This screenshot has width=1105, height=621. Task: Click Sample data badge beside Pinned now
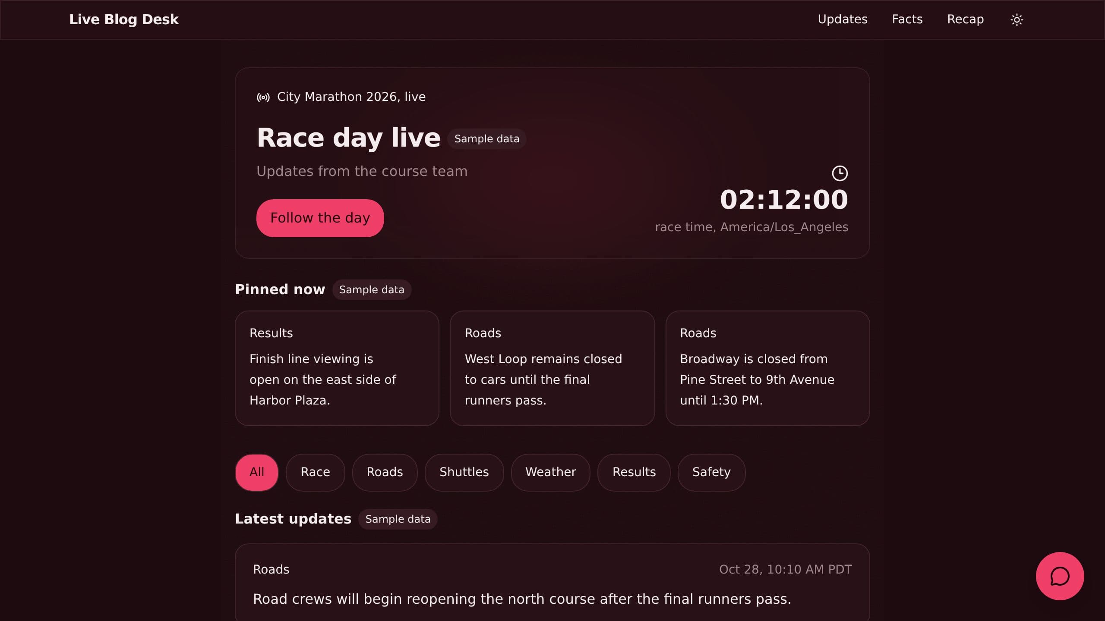[372, 290]
